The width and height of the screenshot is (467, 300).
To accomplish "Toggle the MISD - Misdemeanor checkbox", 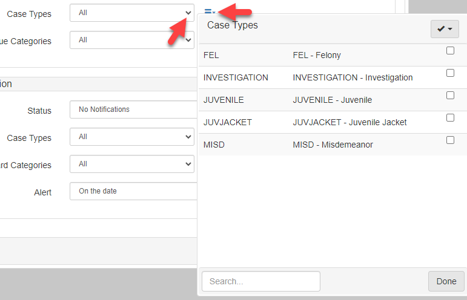I will point(450,140).
